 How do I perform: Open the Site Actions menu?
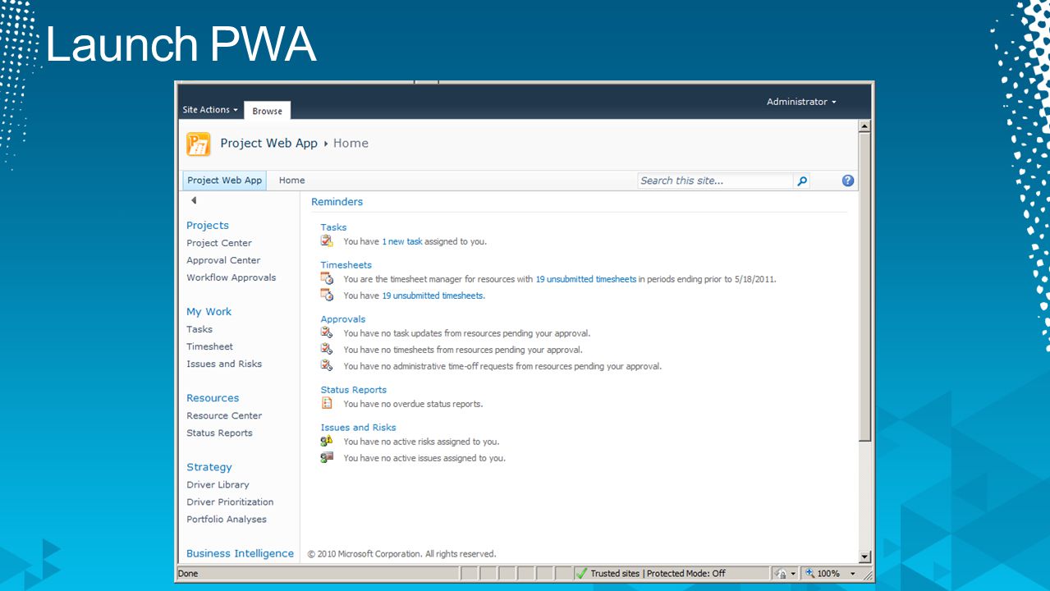[210, 110]
